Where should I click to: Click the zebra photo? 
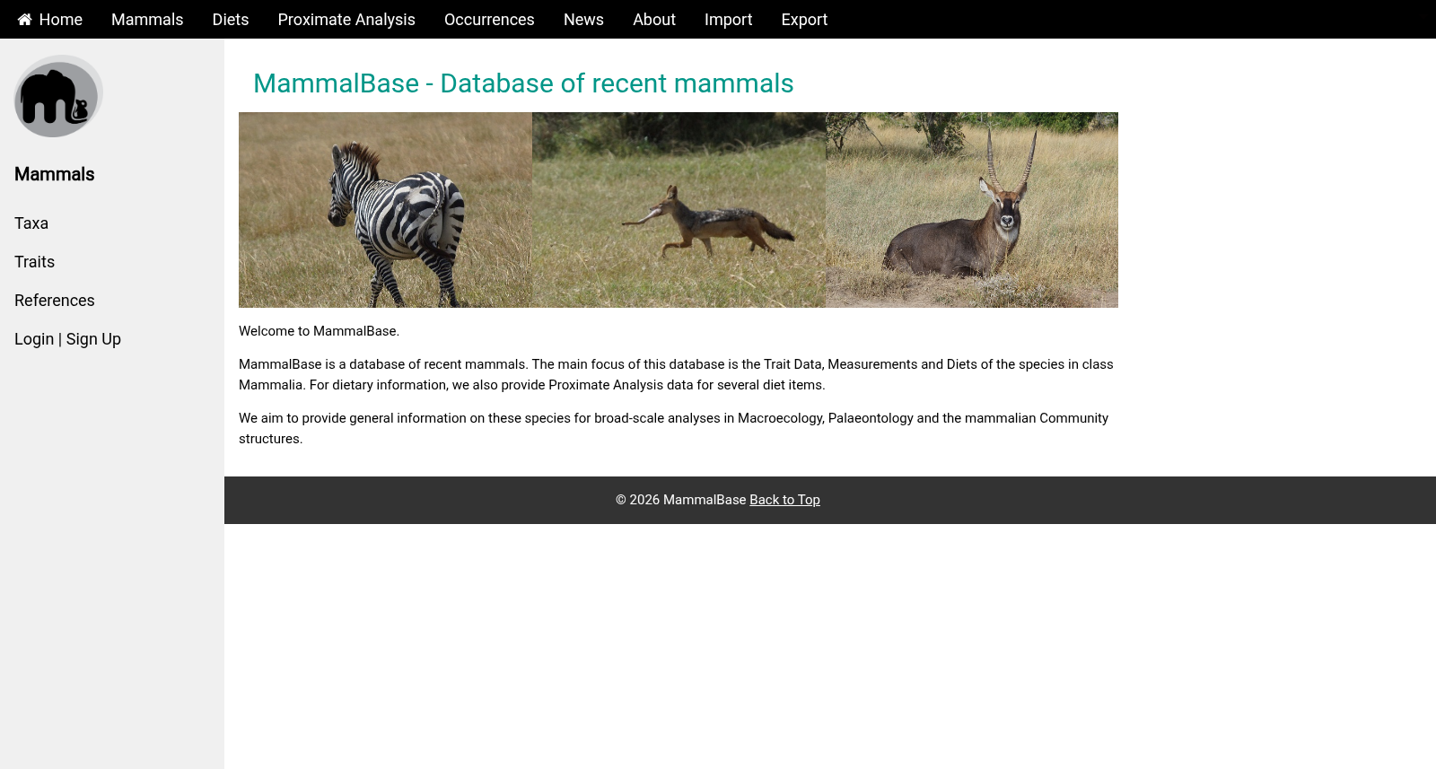[385, 210]
